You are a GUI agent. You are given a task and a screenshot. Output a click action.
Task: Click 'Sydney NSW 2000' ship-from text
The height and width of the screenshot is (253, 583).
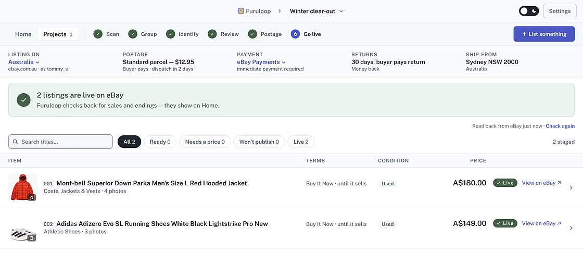click(x=492, y=62)
